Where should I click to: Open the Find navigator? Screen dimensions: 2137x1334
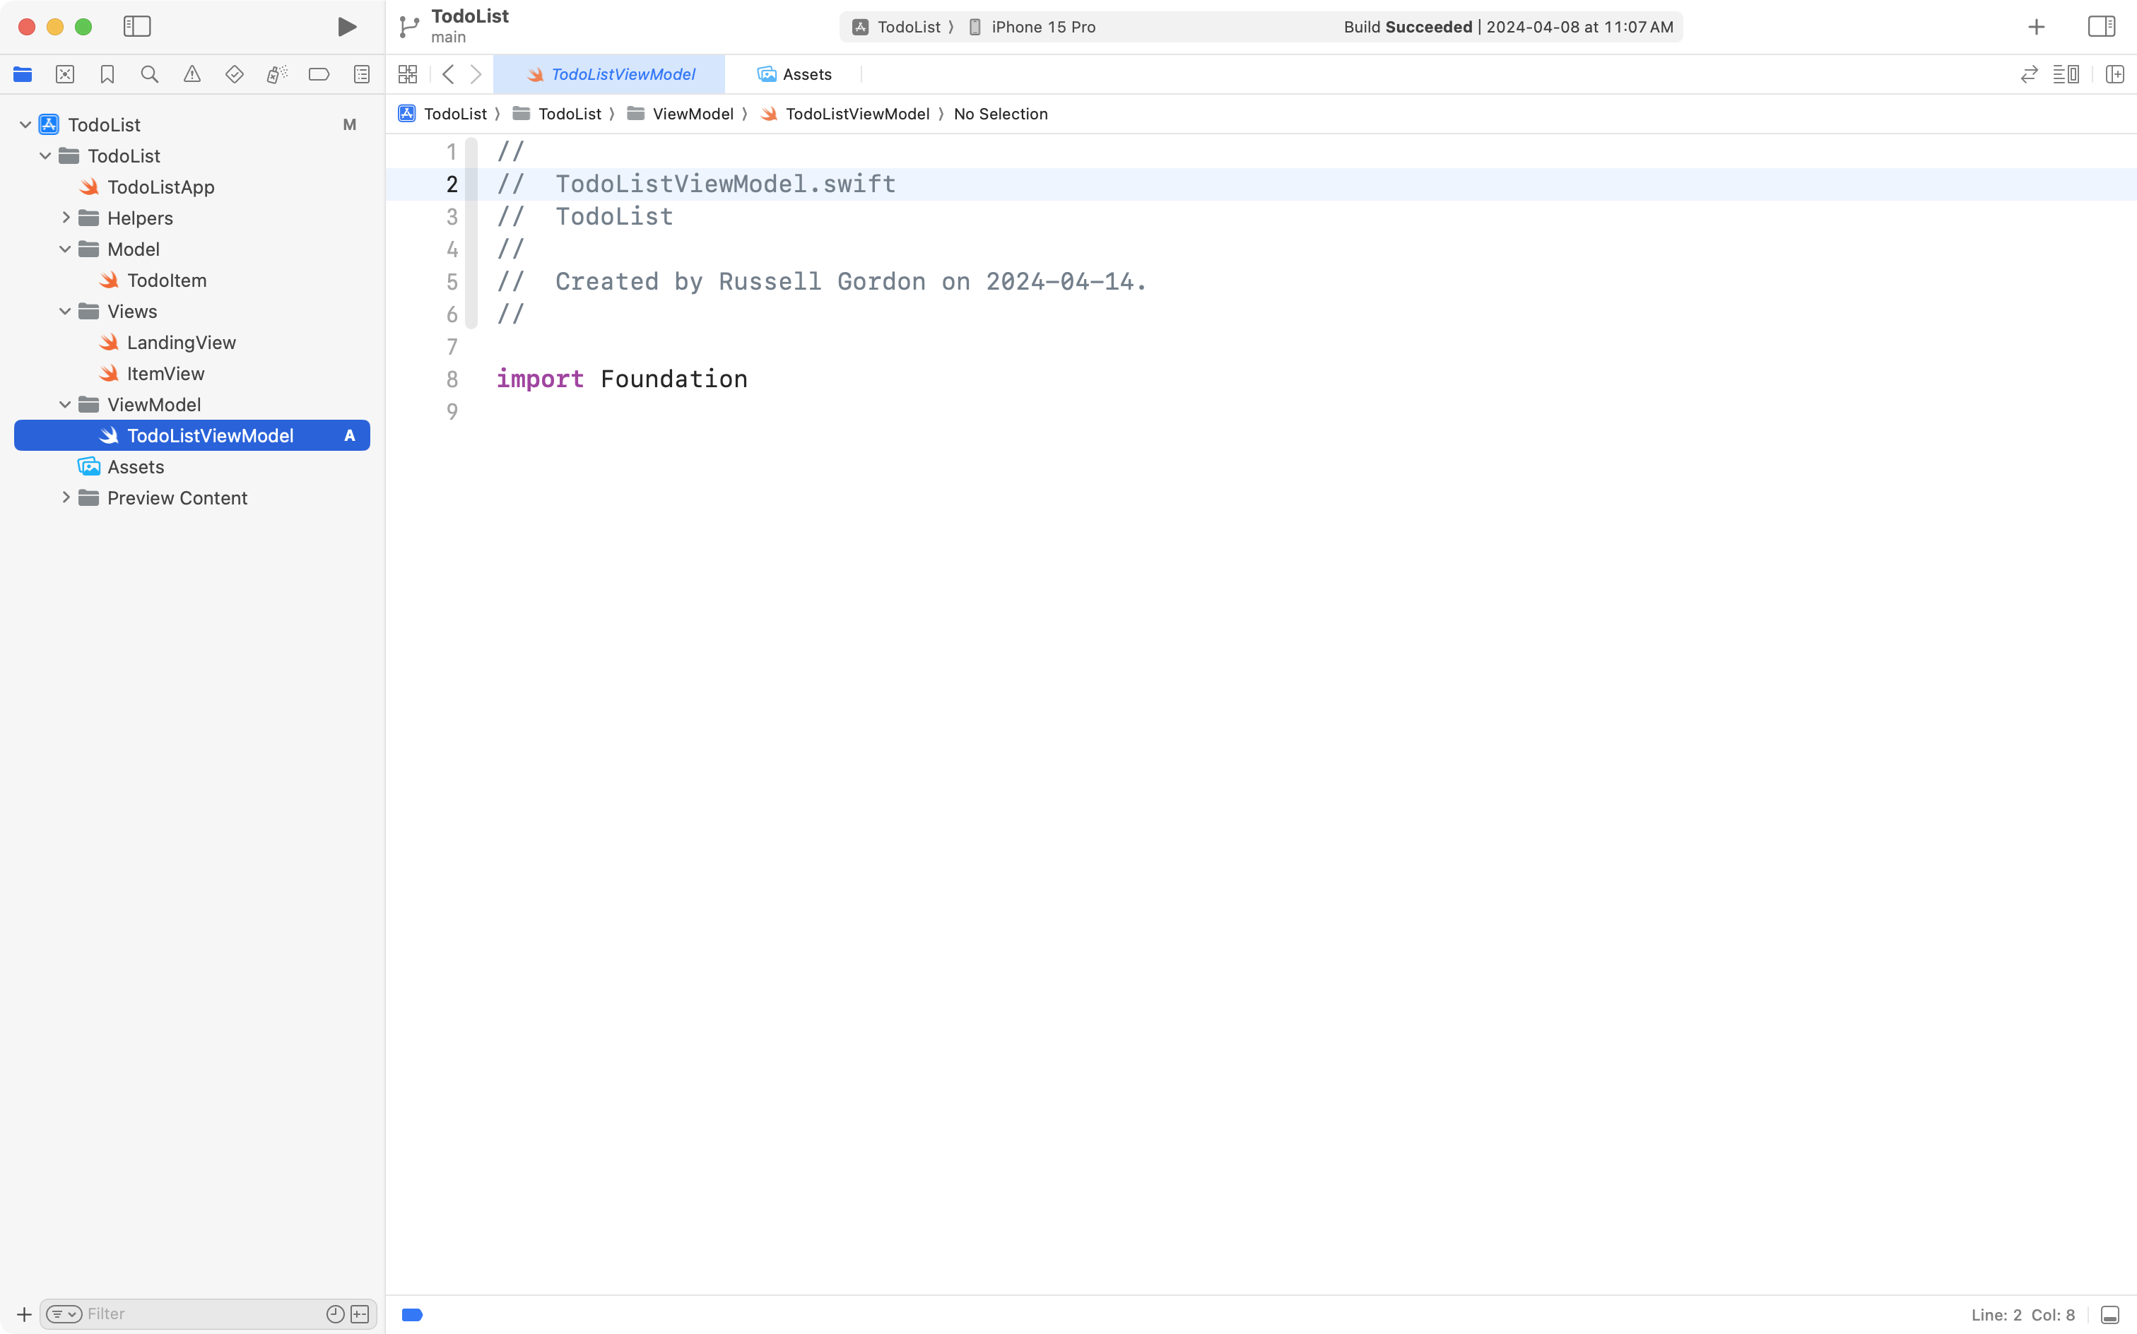[x=149, y=74]
